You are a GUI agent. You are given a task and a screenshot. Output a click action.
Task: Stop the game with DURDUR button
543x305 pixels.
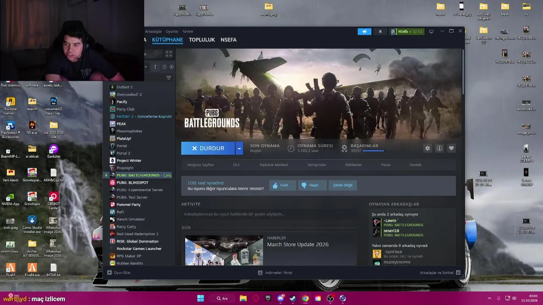(x=208, y=148)
